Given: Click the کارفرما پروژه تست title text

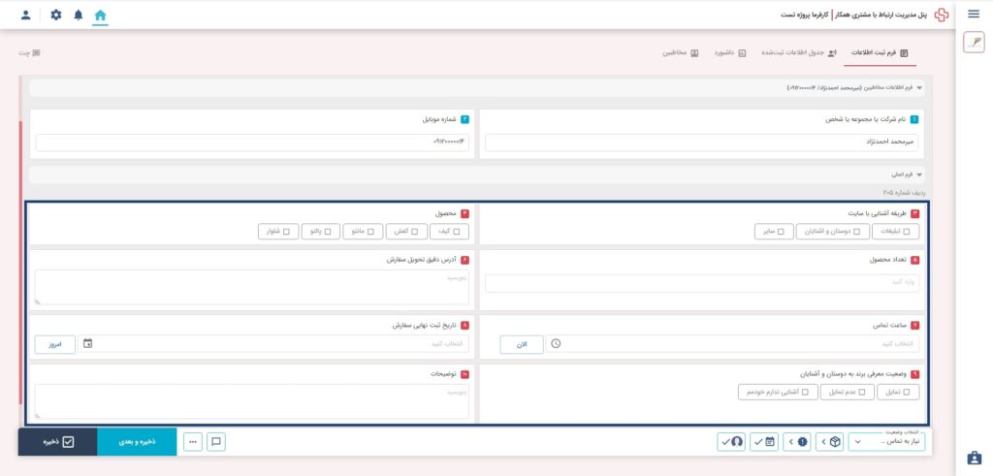Looking at the screenshot, I should [805, 15].
